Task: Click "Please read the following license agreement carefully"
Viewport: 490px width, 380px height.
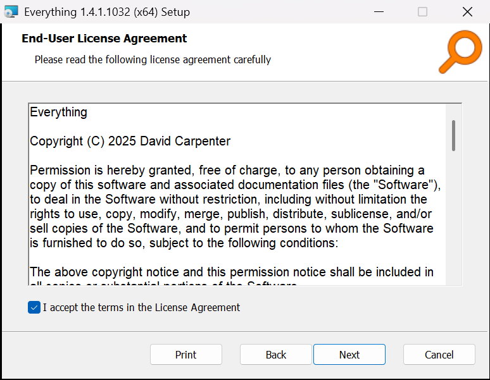Action: tap(153, 59)
